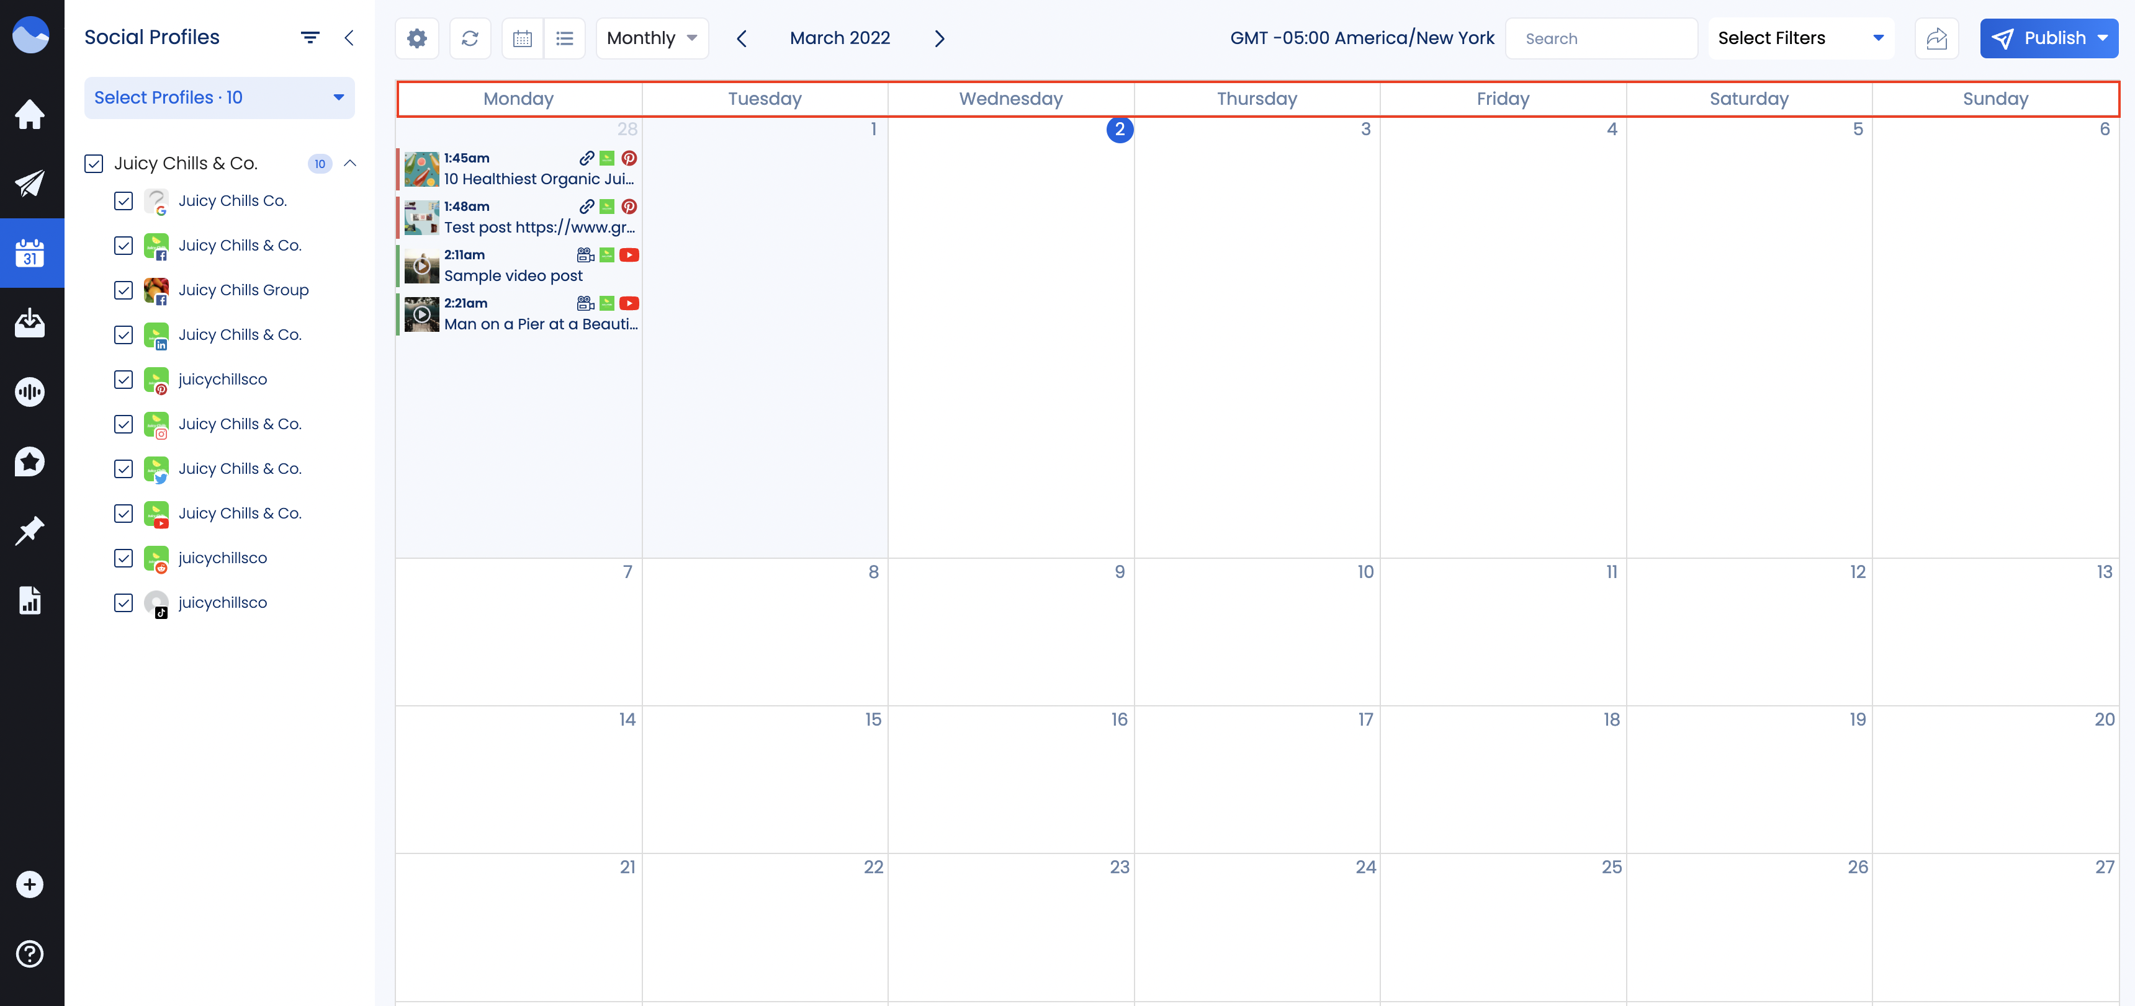2135x1006 pixels.
Task: Select the Reddit juicychillsco profile name
Action: [x=222, y=558]
